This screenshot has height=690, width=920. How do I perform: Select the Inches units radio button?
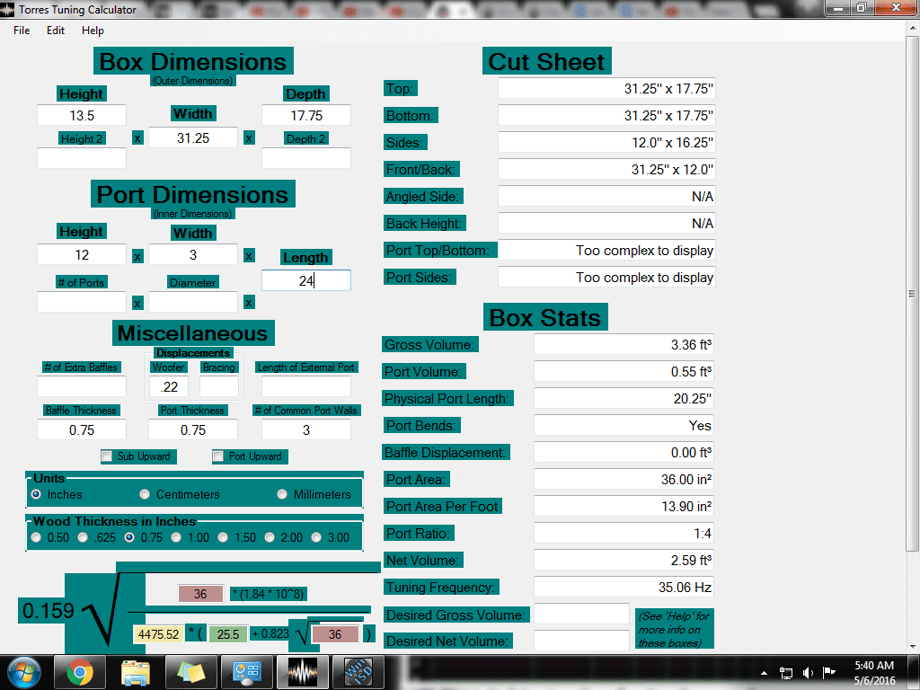click(x=36, y=494)
